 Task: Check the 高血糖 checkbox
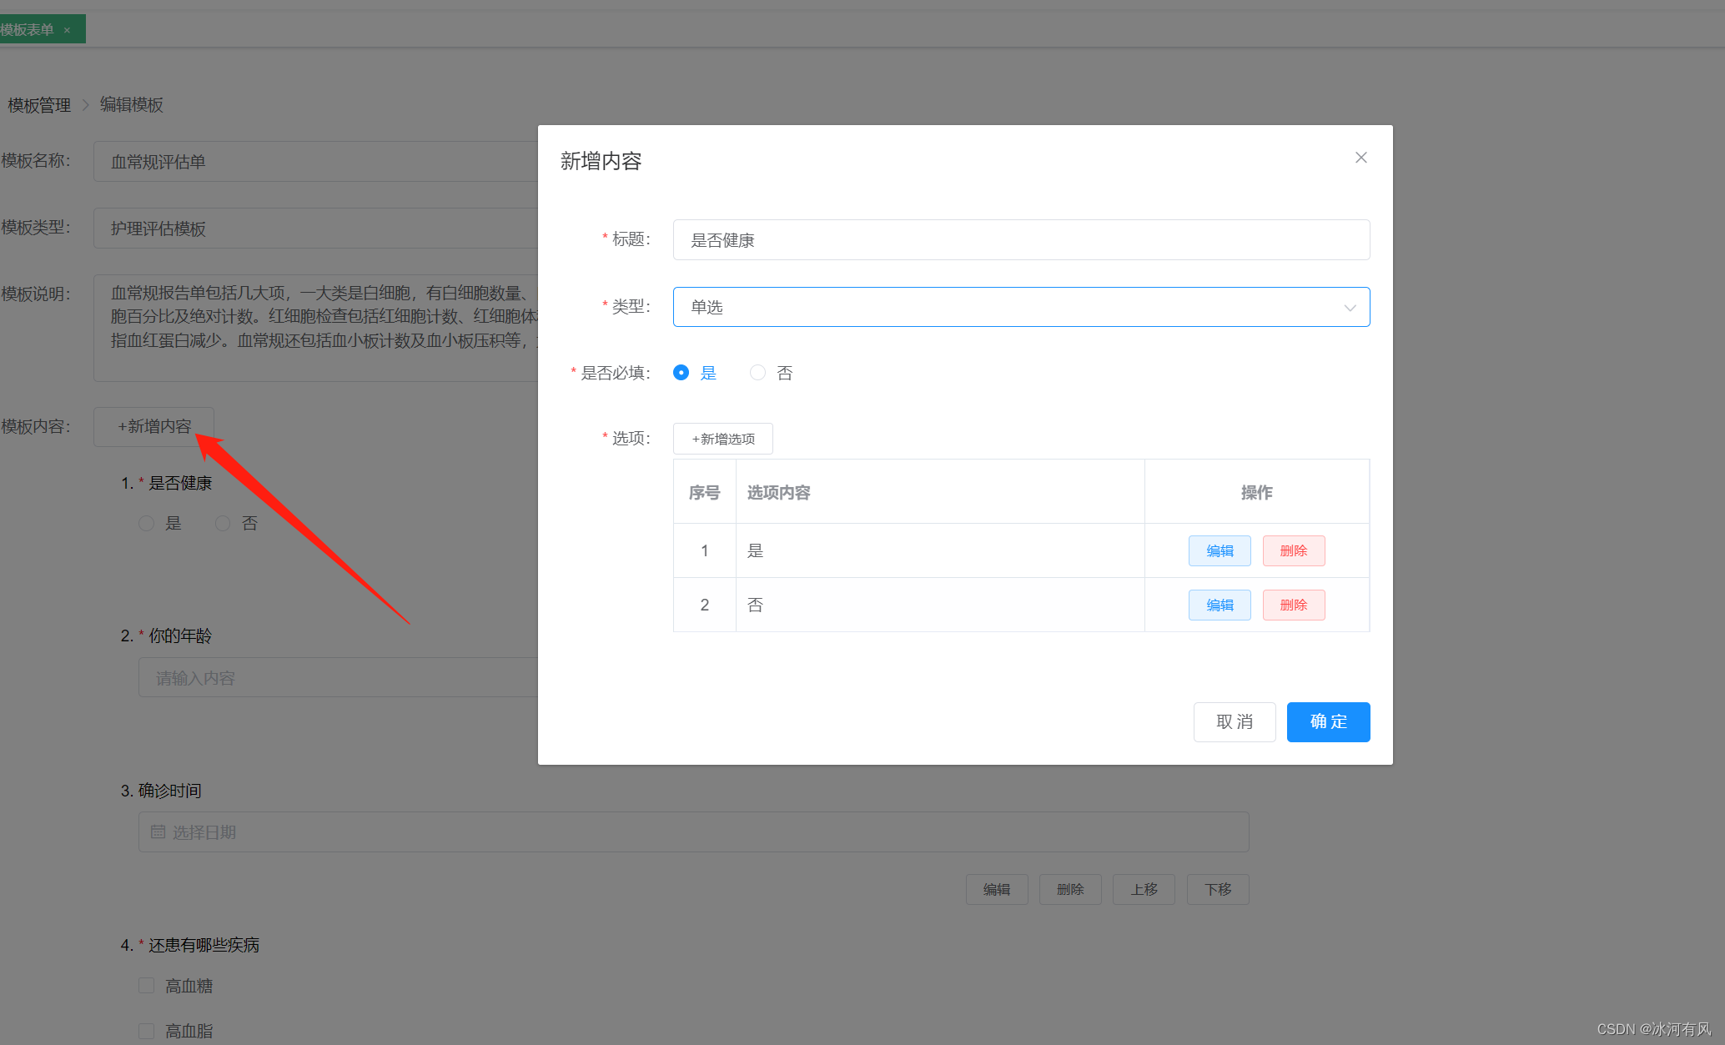pyautogui.click(x=147, y=986)
